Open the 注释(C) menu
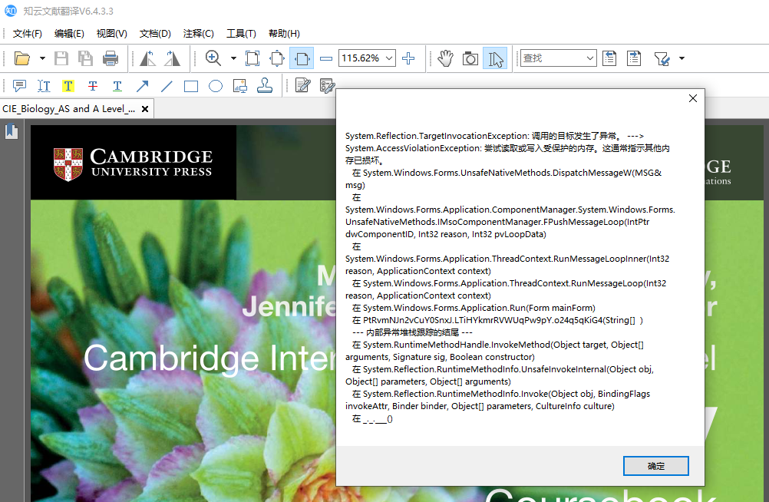The width and height of the screenshot is (769, 502). [x=199, y=33]
